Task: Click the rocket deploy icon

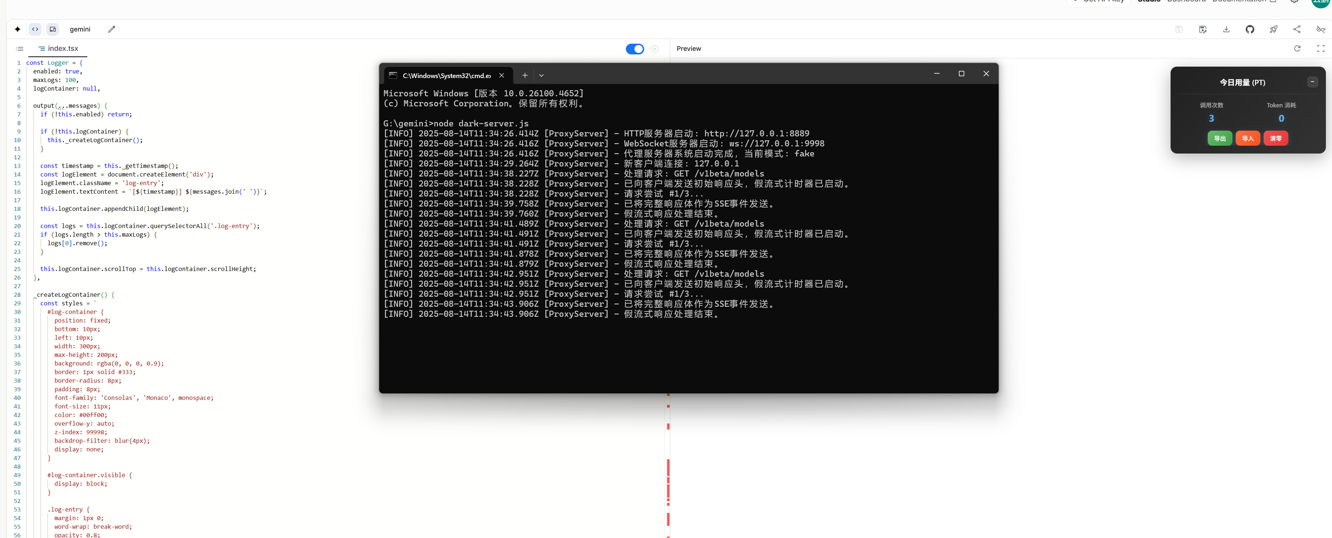Action: (1273, 29)
